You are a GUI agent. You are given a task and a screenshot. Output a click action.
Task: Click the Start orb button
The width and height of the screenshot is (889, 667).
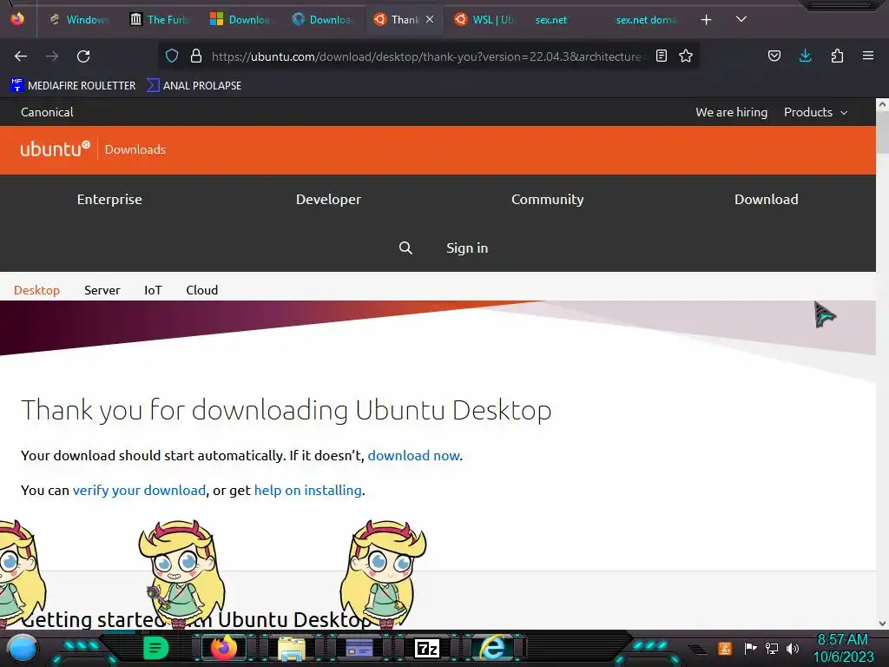pyautogui.click(x=23, y=649)
